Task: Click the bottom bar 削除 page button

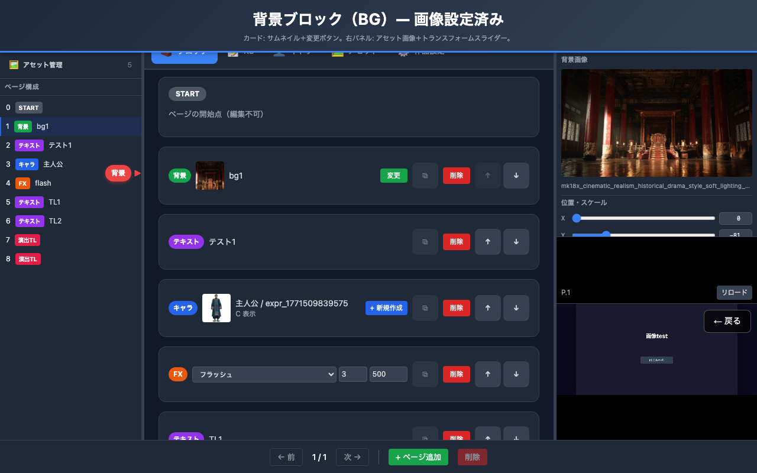Action: pyautogui.click(x=473, y=457)
